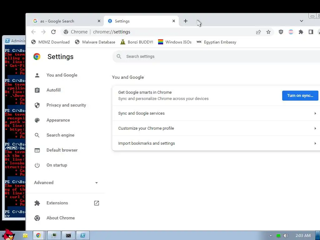
Task: Reload the settings page
Action: (53, 32)
